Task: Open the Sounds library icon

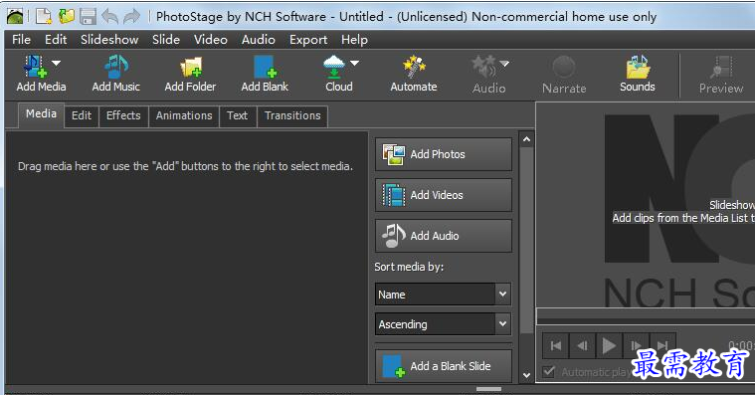Action: 638,74
